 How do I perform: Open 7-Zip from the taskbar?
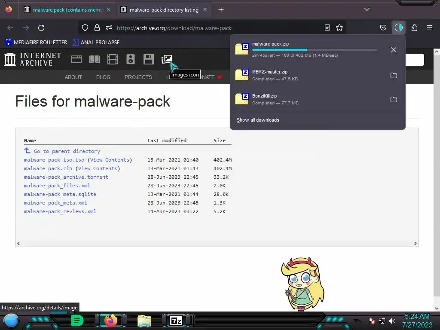[x=176, y=321]
